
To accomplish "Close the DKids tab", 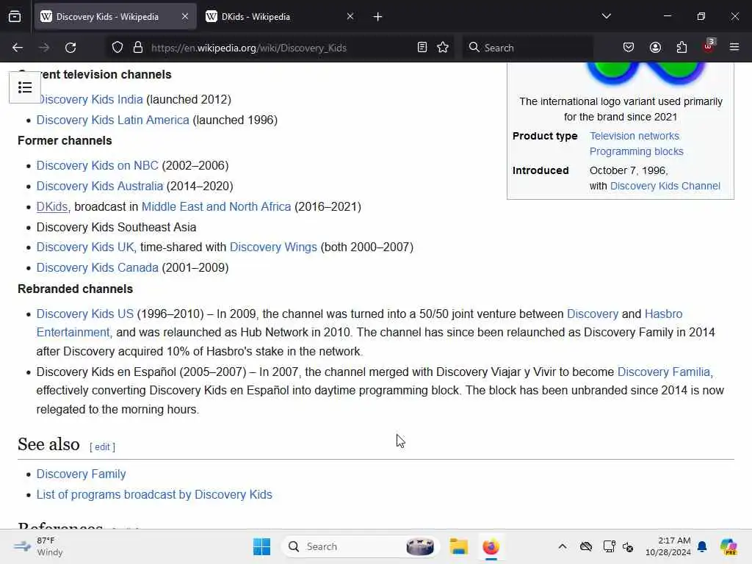I will (350, 16).
